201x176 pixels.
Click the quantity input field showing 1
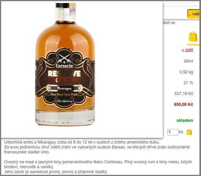[x=173, y=132]
